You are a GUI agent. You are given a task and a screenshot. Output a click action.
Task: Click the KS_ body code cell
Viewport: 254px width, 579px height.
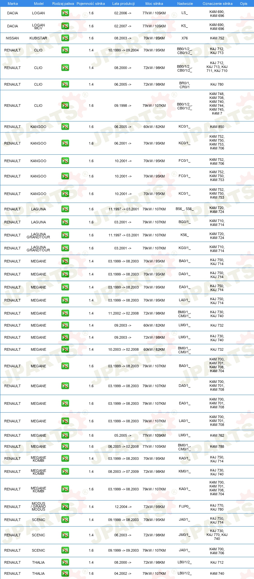pos(184,26)
